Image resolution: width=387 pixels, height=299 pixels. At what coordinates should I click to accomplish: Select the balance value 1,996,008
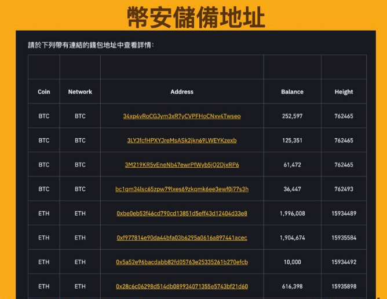click(293, 213)
